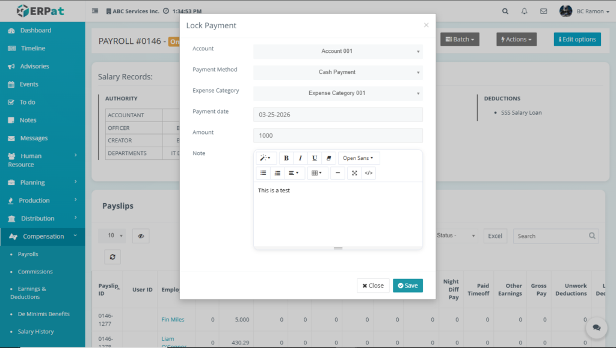Screen dimensions: 616x348
Task: Toggle underline formatting in note editor
Action: pyautogui.click(x=315, y=158)
